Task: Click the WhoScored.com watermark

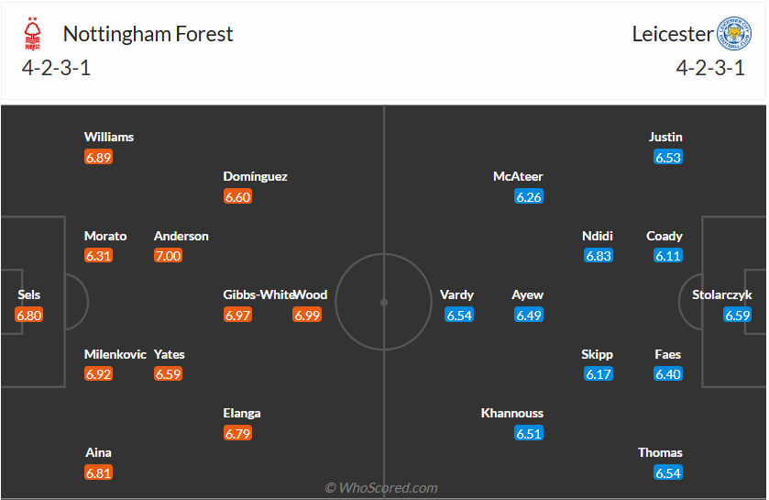Action: click(381, 488)
